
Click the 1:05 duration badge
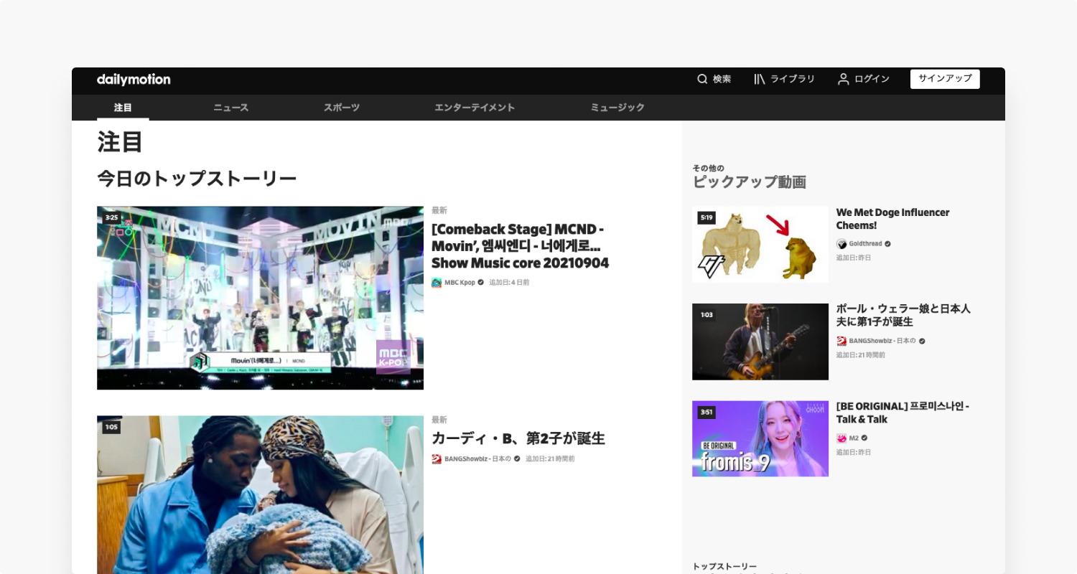111,428
